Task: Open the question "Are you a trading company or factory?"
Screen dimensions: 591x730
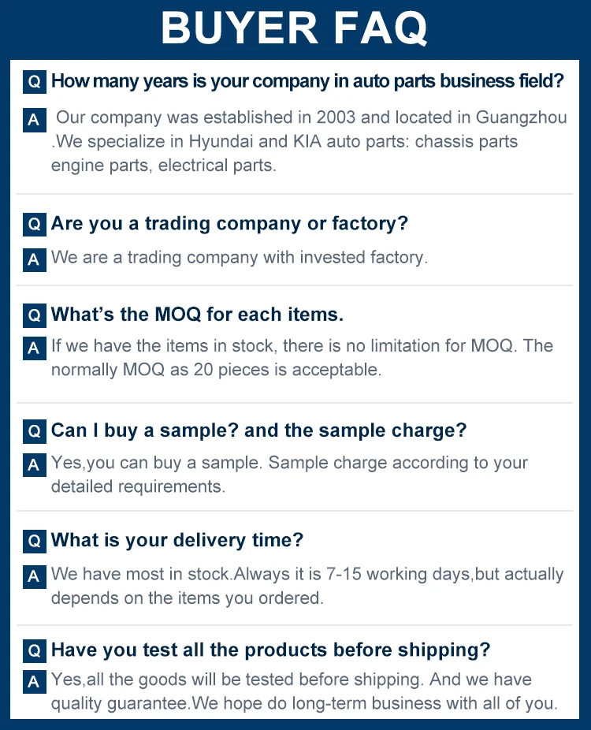Action: 229,223
